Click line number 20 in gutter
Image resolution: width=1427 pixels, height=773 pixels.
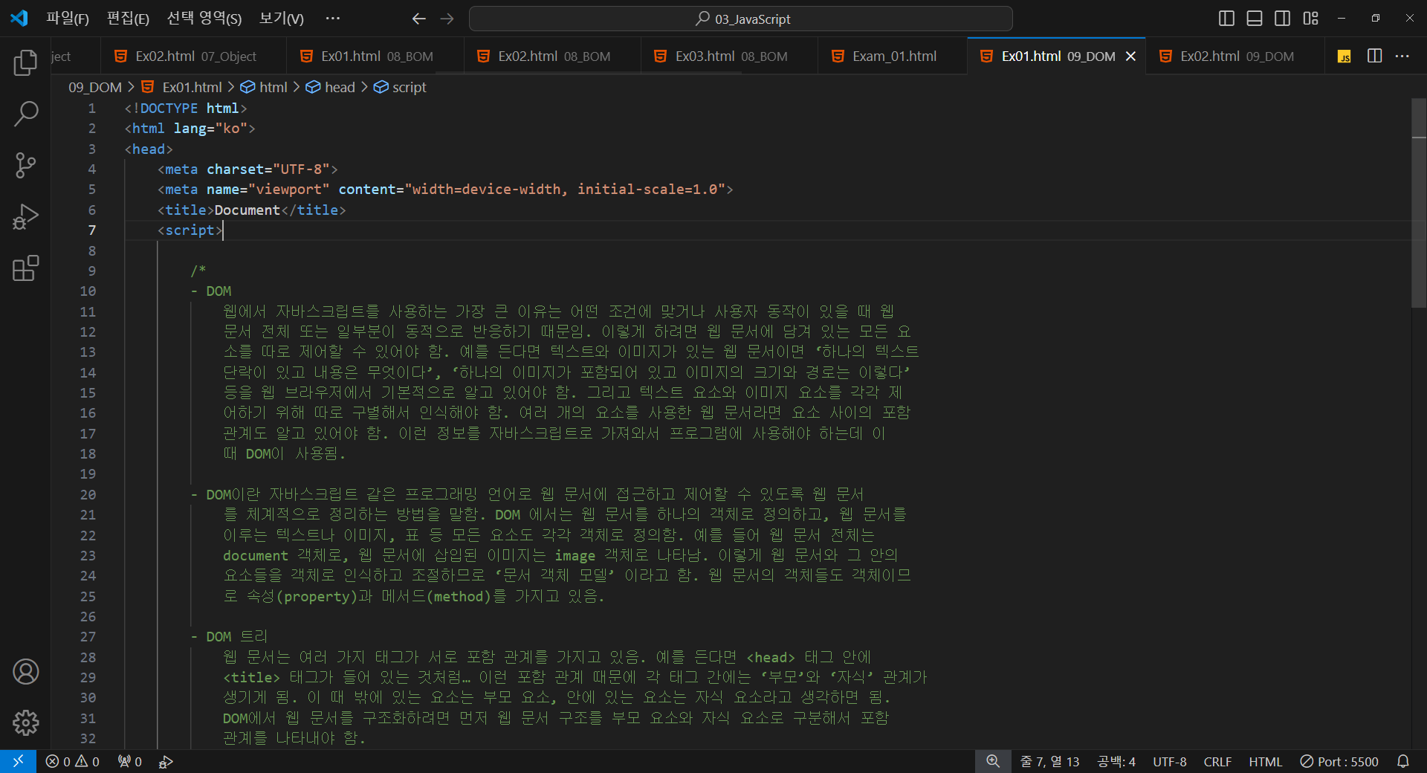88,494
